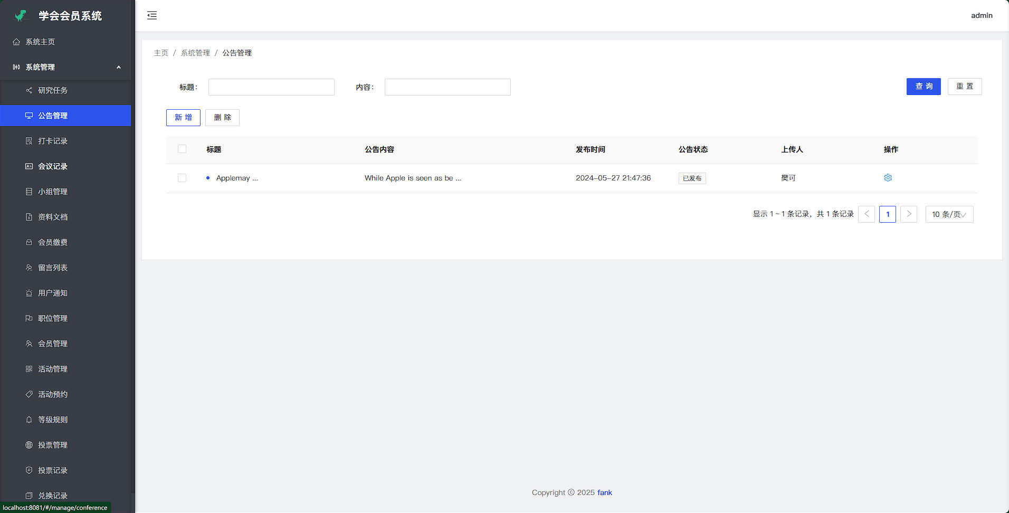Image resolution: width=1009 pixels, height=513 pixels.
Task: Check the Applemay announcement row checkbox
Action: click(x=182, y=178)
